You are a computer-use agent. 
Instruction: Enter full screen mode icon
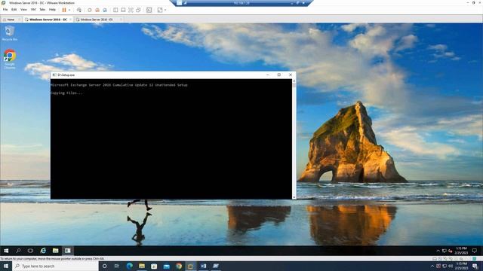(x=131, y=10)
